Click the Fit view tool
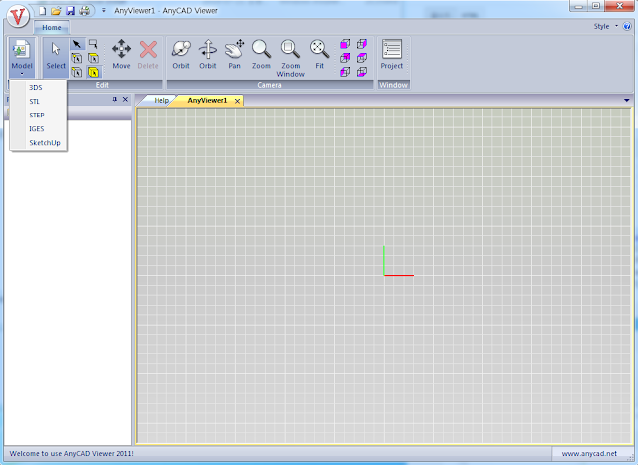The image size is (638, 465). (x=319, y=54)
